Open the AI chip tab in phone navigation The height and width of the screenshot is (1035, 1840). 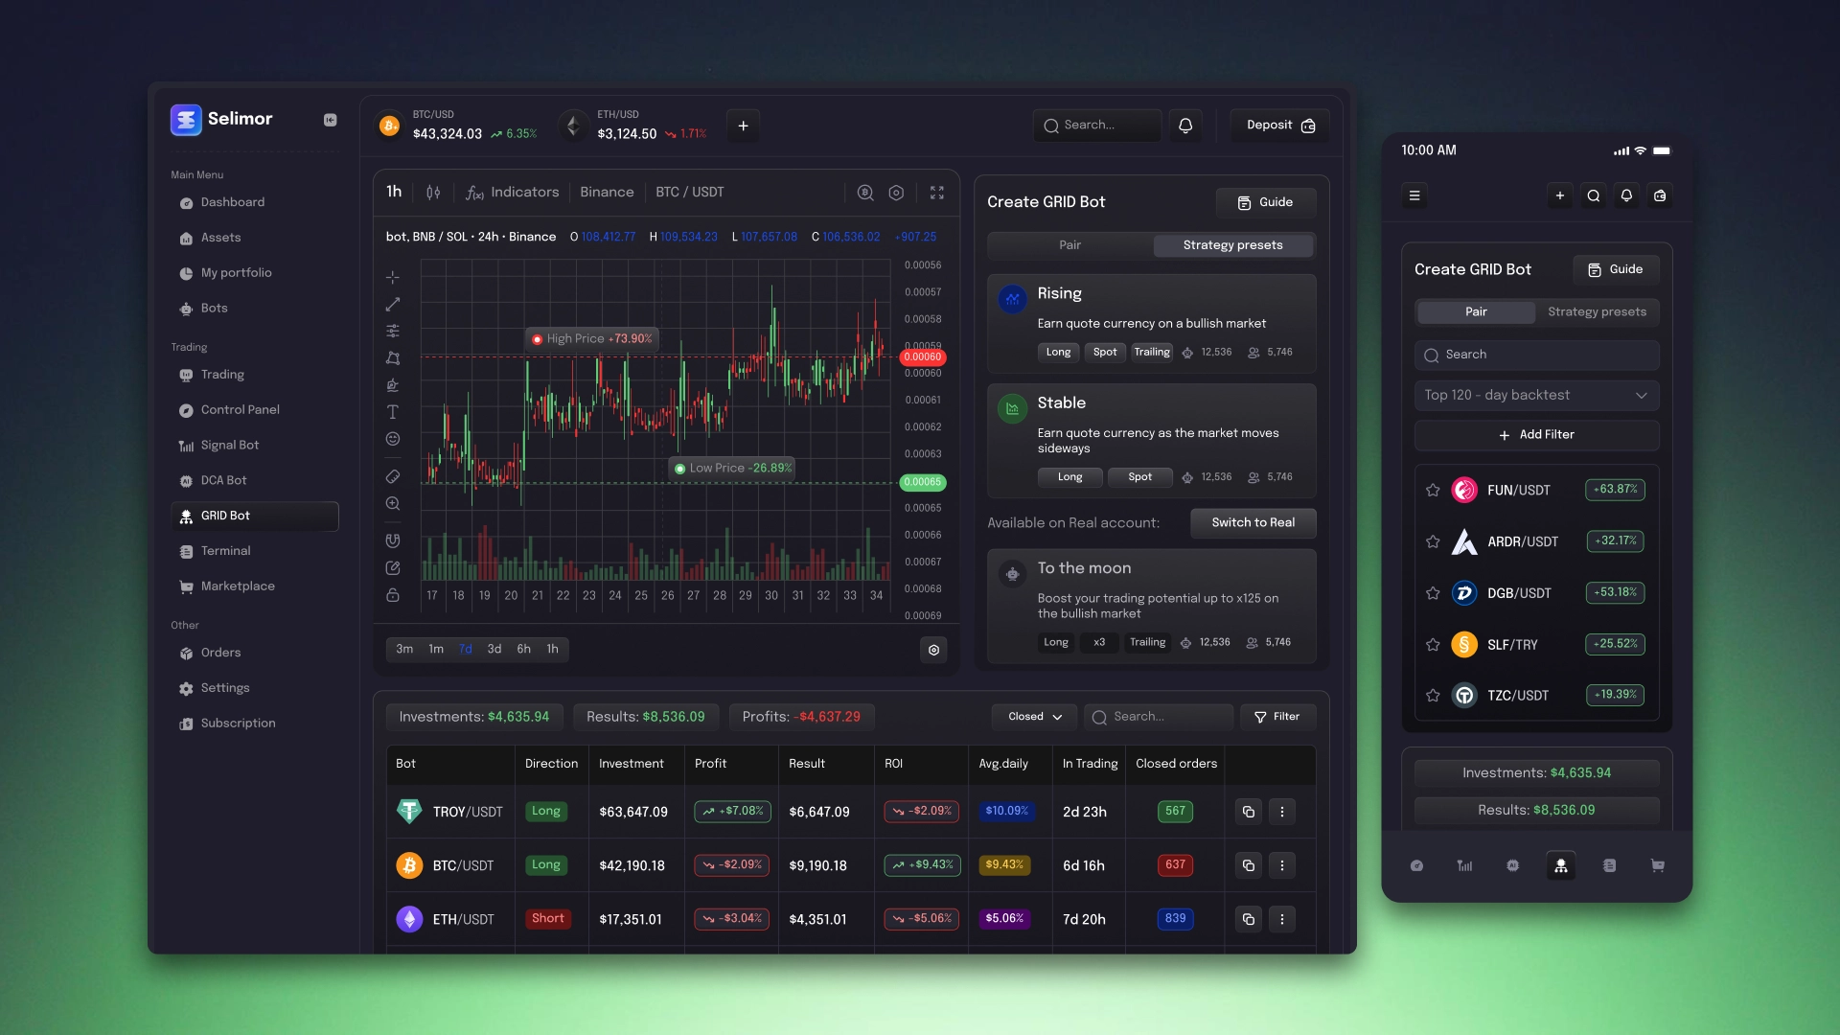[x=1513, y=865]
